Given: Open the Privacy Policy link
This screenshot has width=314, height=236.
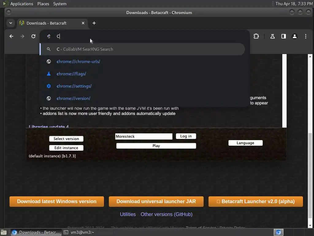Looking at the screenshot, I should coord(232,228).
